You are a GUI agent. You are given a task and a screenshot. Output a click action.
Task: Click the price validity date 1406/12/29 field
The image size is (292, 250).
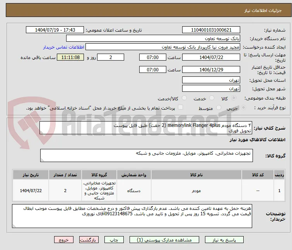(211, 70)
